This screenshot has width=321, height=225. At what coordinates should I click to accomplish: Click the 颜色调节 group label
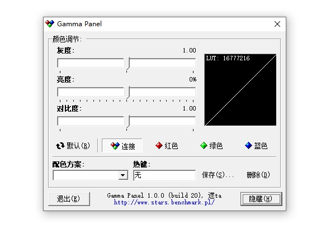pyautogui.click(x=67, y=39)
